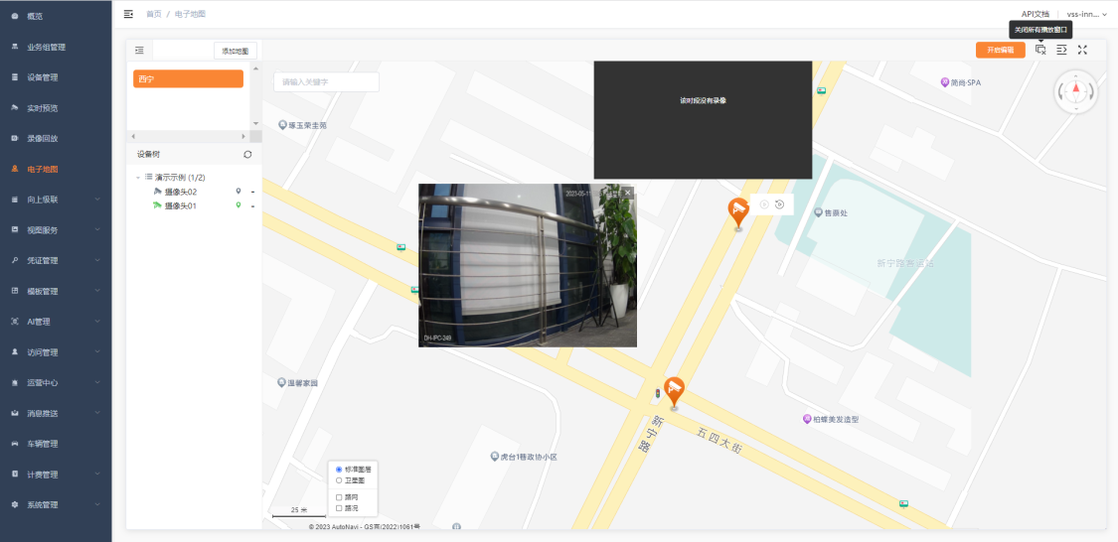Click the orange 开启编辑 button
The height and width of the screenshot is (542, 1118).
pos(1001,50)
